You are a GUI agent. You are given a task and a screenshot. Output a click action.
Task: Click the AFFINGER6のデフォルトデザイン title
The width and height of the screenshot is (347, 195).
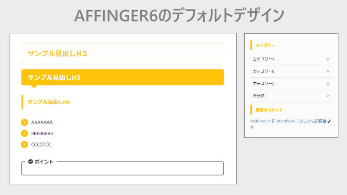pos(179,16)
